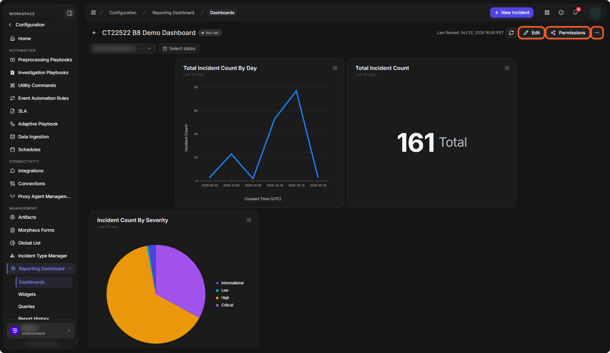Open the SLA page
Viewport: 610px width, 353px height.
pyautogui.click(x=40, y=111)
